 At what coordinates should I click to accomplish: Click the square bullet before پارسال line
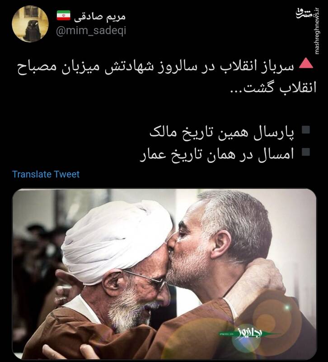click(x=306, y=130)
